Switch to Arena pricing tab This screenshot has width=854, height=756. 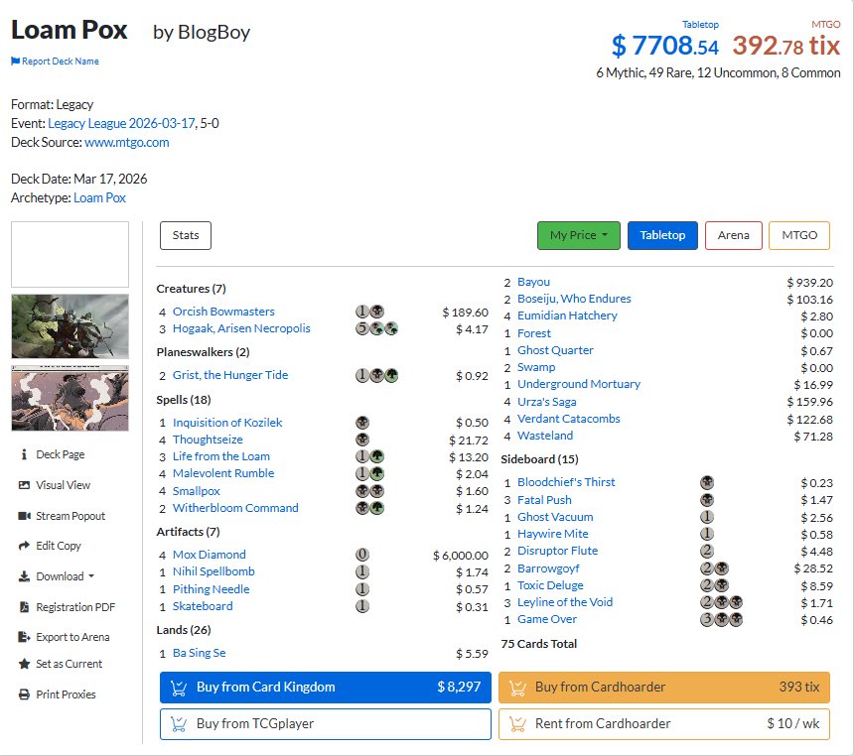pos(733,235)
